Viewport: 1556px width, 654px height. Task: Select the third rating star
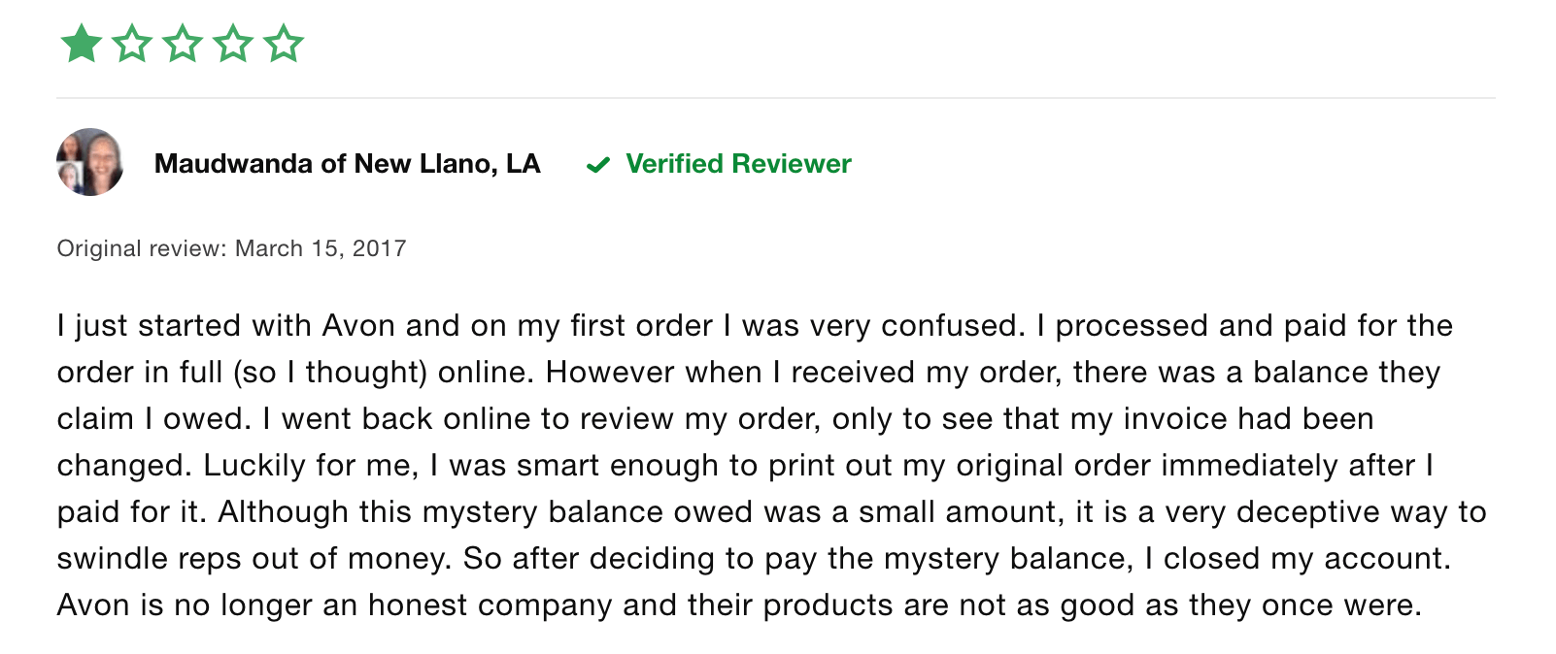pos(183,44)
